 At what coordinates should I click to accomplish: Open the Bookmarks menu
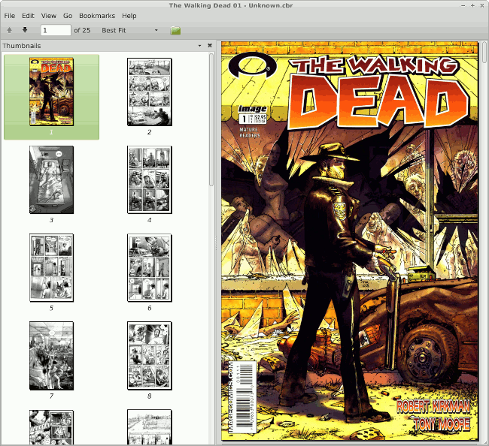97,16
